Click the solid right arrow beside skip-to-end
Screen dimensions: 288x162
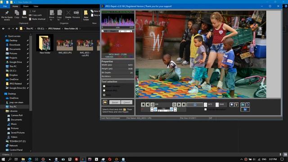click(x=179, y=104)
